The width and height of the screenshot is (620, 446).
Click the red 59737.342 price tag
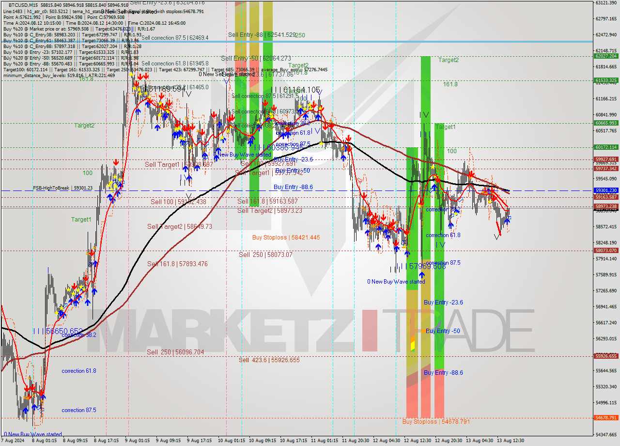[605, 168]
